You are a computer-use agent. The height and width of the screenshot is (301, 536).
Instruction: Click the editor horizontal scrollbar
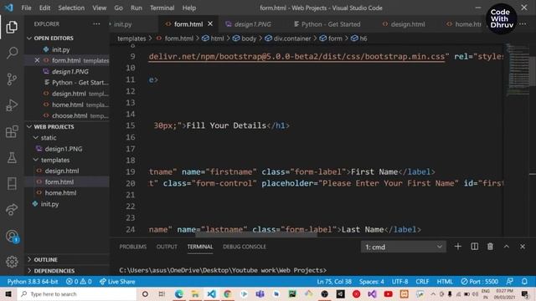tap(256, 234)
